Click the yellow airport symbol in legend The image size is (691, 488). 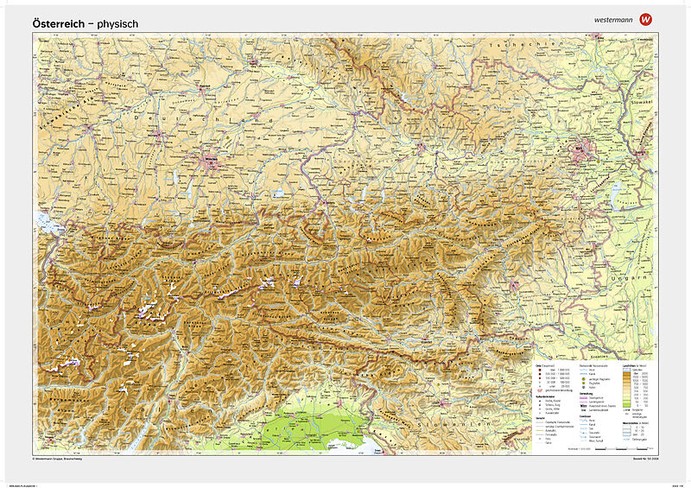[x=582, y=380]
